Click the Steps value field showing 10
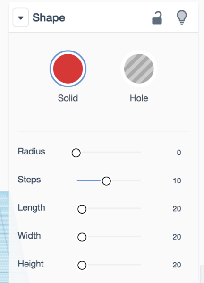204x283 pixels. coord(177,180)
